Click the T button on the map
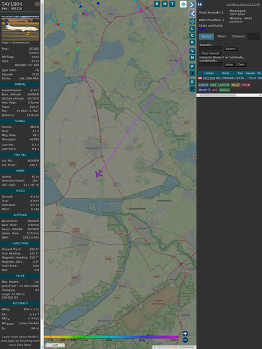 point(172,4)
